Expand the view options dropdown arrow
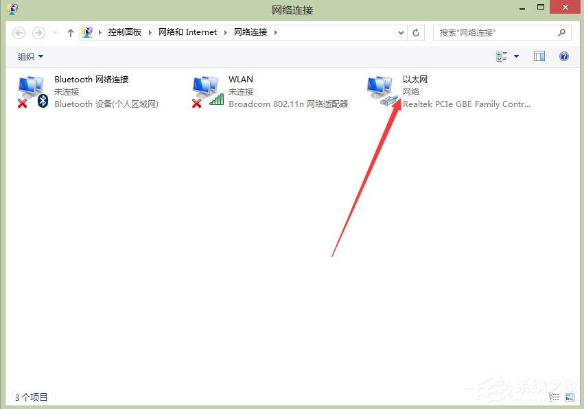584x409 pixels. [516, 56]
